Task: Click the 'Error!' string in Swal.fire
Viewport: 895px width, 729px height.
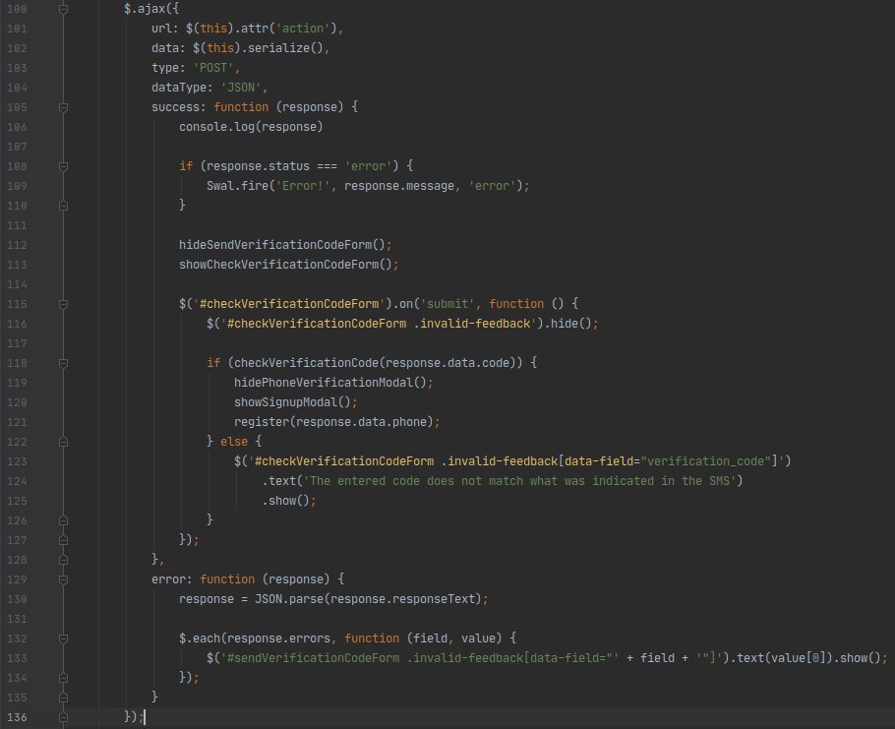Action: point(303,186)
